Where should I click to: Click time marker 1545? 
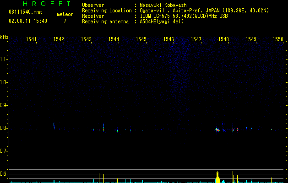[x=141, y=39]
